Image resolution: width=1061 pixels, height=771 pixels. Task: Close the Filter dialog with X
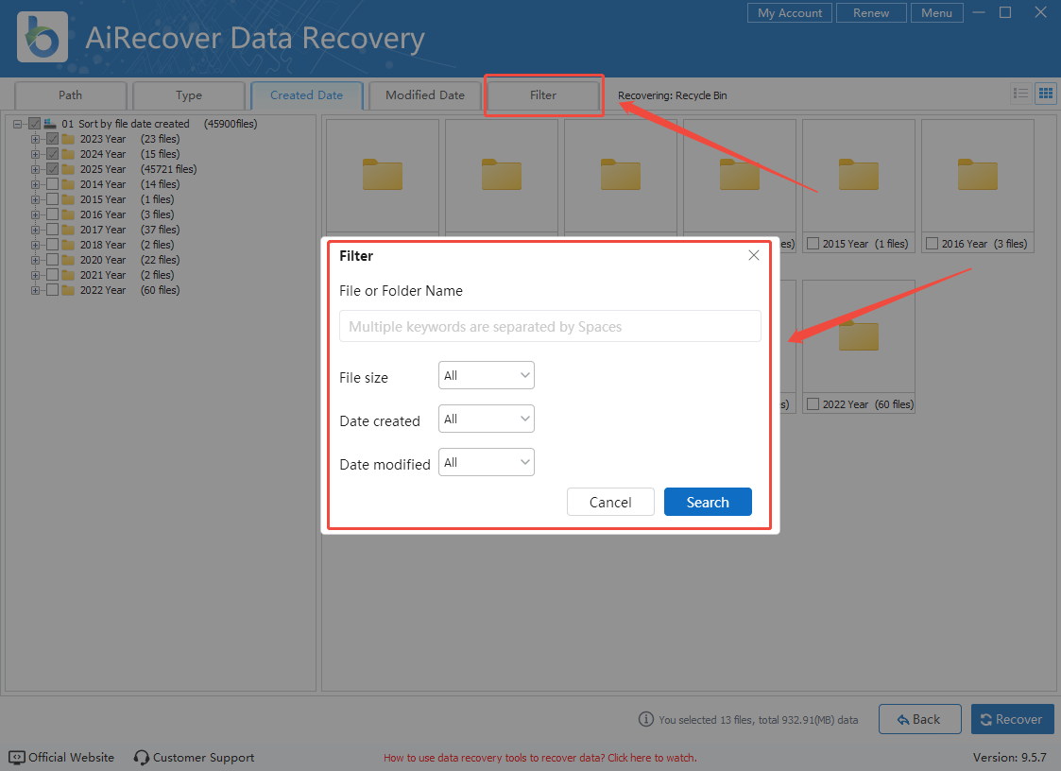point(754,255)
